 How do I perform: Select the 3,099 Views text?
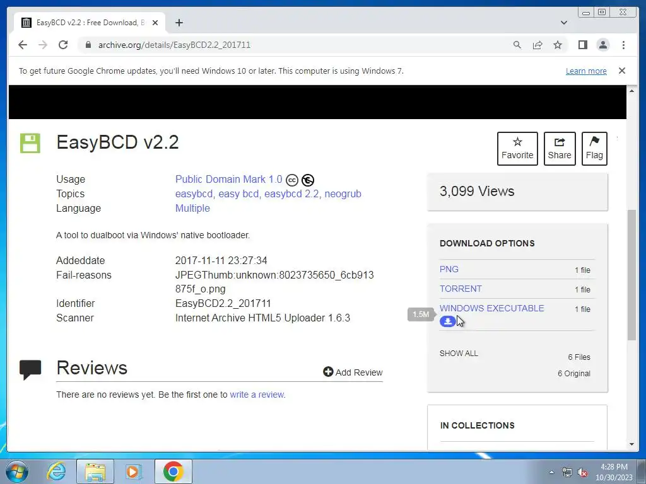(x=477, y=192)
